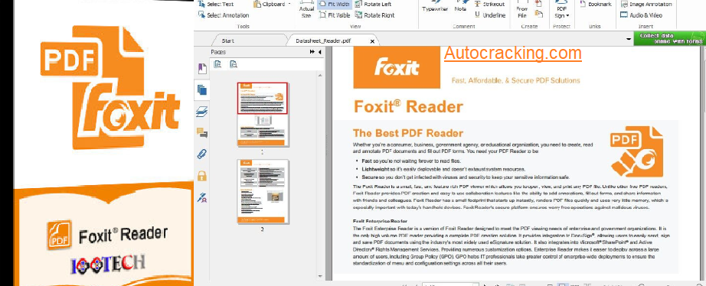
Task: Select the page 1 thumbnail
Action: pos(263,114)
